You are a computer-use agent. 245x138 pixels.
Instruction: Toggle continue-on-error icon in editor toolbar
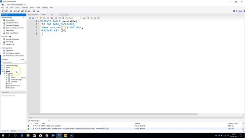[x=52, y=18]
